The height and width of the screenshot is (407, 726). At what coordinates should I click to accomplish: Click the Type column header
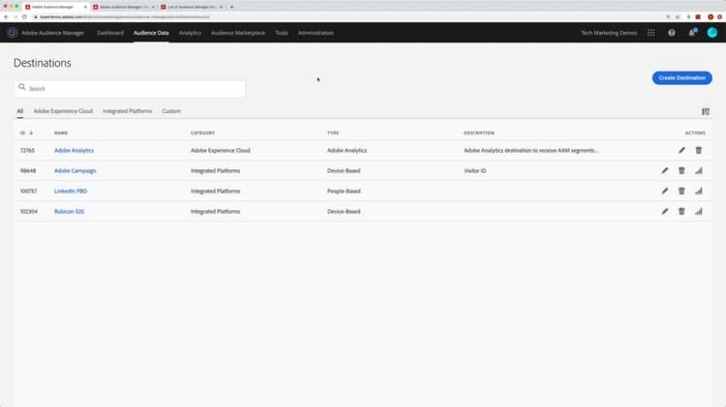pyautogui.click(x=333, y=133)
